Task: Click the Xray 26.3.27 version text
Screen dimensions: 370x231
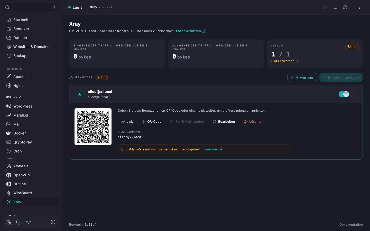Action: pos(101,7)
